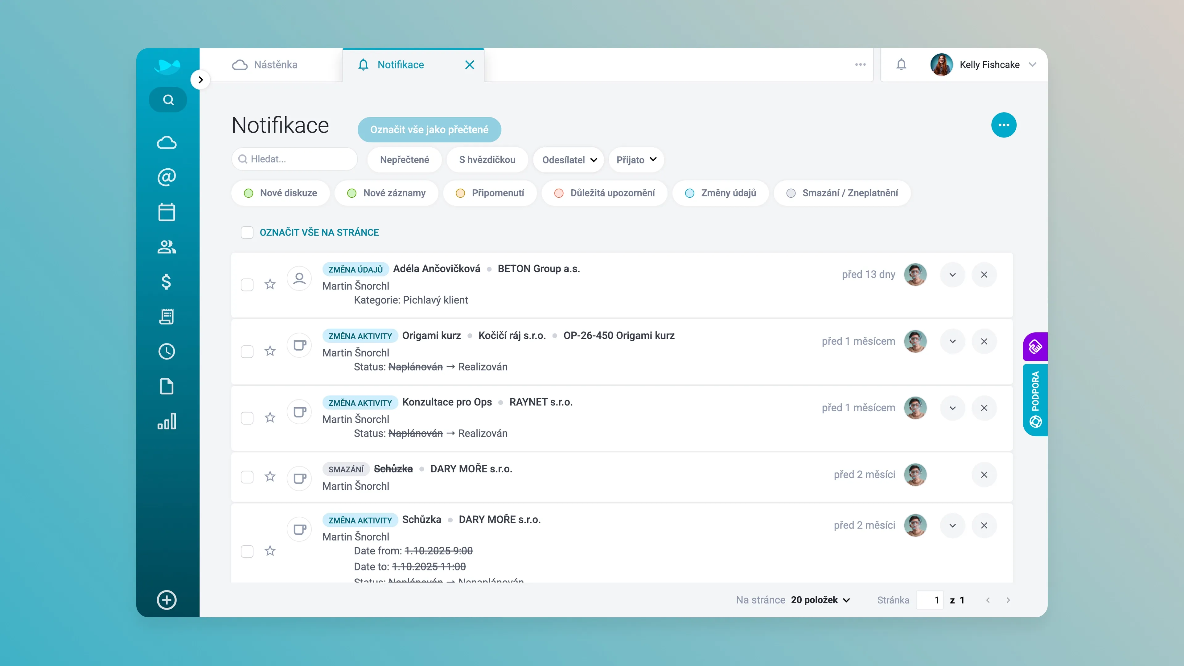The image size is (1184, 666).
Task: Star the Konzultace pro Ops notification
Action: [x=270, y=418]
